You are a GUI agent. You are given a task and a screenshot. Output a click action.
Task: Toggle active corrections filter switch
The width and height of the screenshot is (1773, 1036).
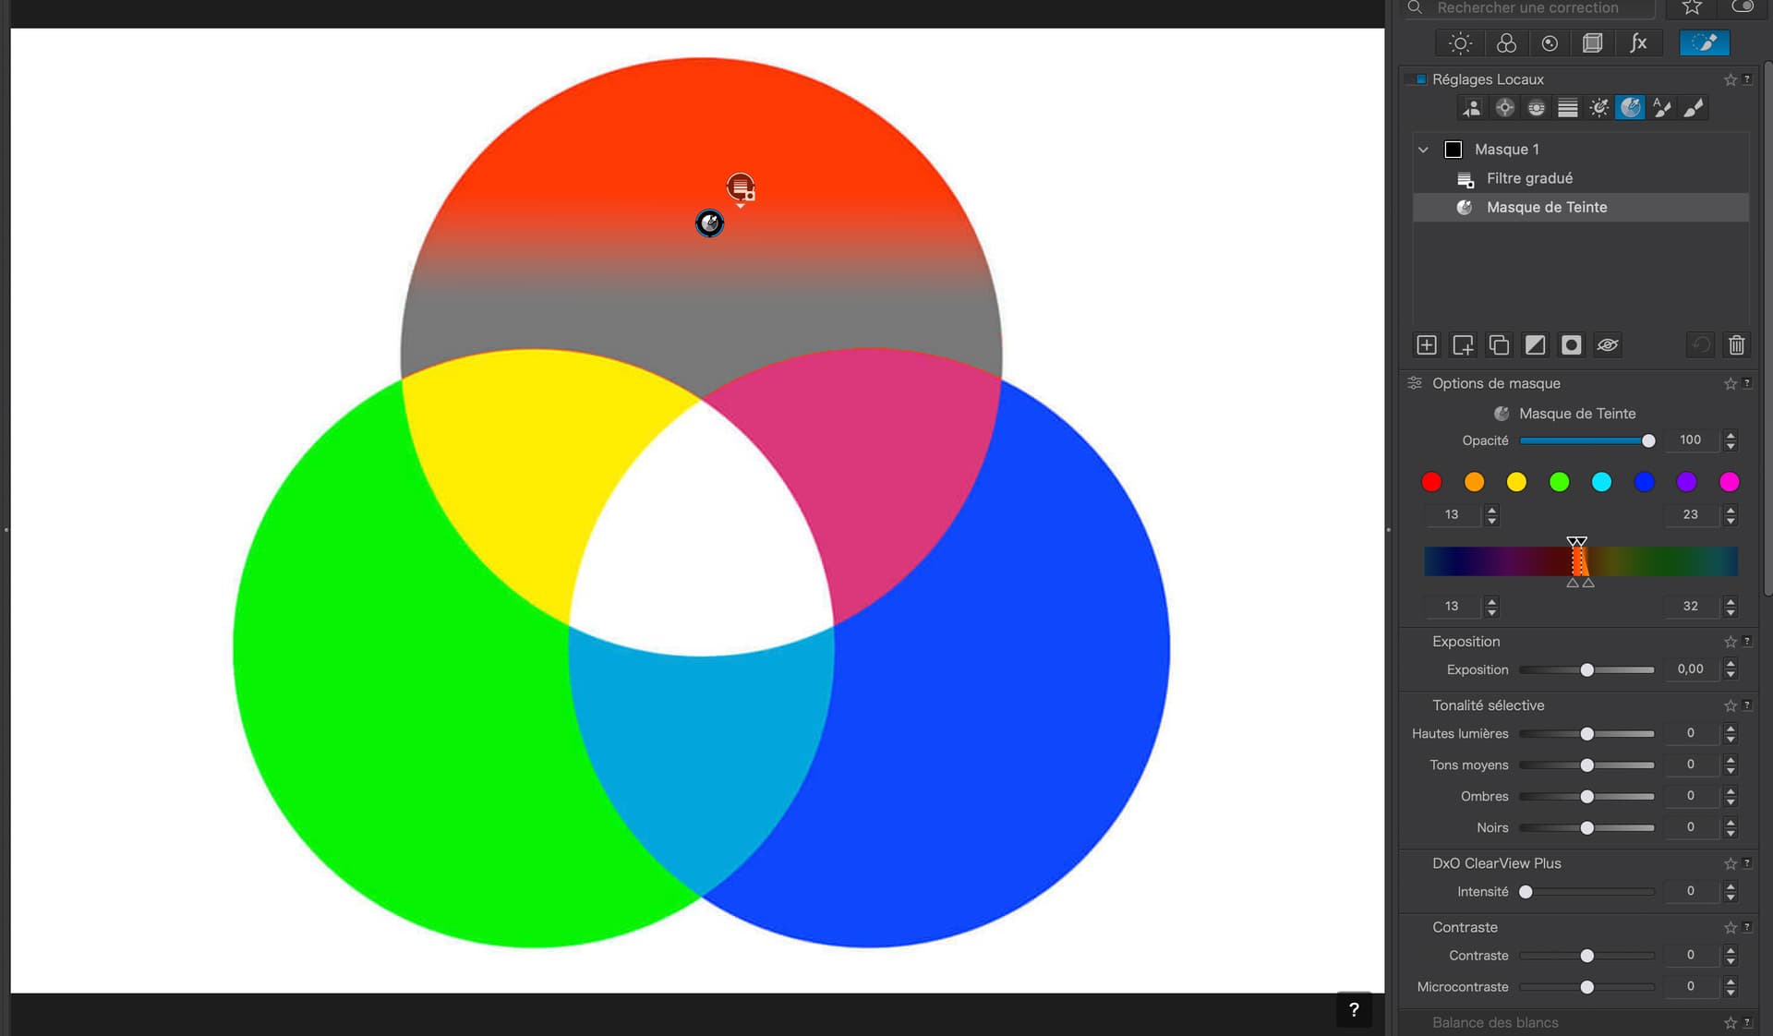(1743, 7)
